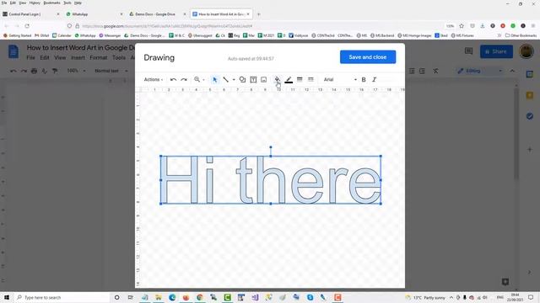Choose the Line tool
The height and width of the screenshot is (303, 540).
225,79
